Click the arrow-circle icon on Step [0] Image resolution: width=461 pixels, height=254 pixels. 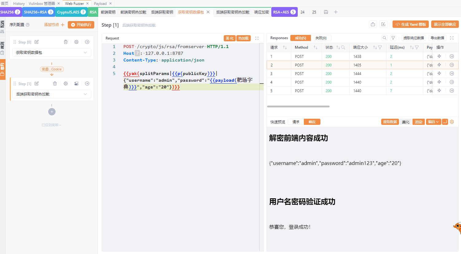click(87, 42)
